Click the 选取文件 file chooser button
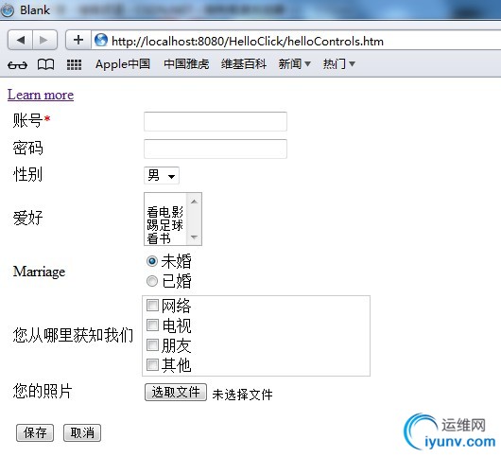501x457 pixels. click(x=176, y=393)
